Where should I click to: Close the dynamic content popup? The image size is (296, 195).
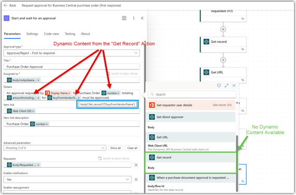tap(234, 85)
